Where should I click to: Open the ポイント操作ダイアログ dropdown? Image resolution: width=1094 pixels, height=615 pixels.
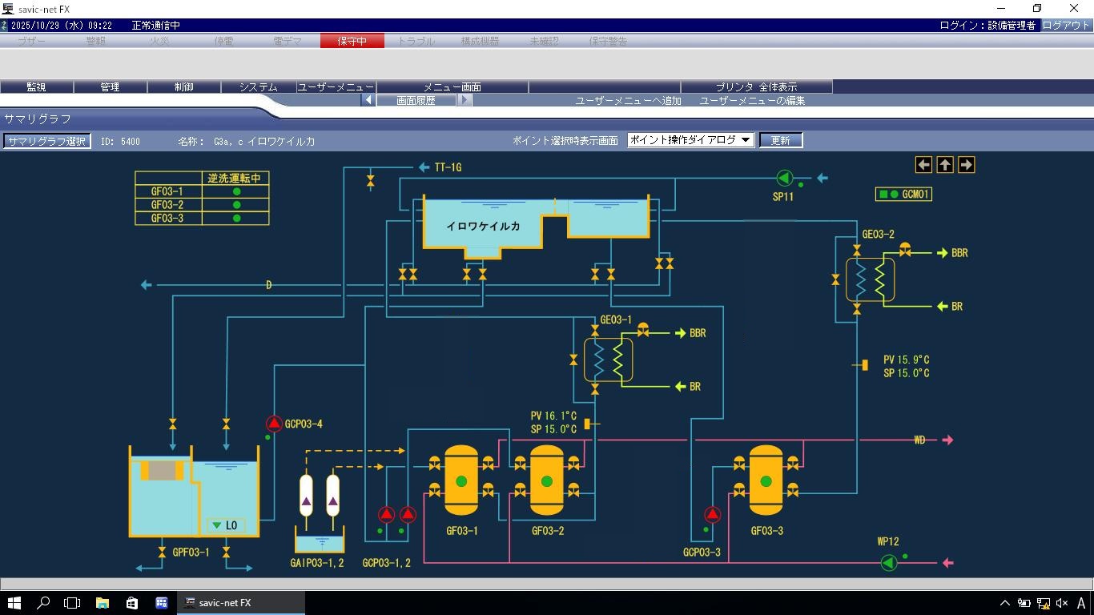[x=690, y=140]
